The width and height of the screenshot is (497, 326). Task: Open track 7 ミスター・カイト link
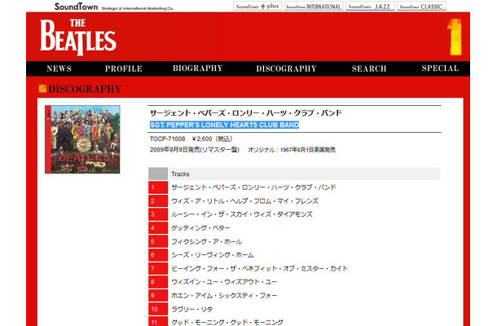(260, 269)
